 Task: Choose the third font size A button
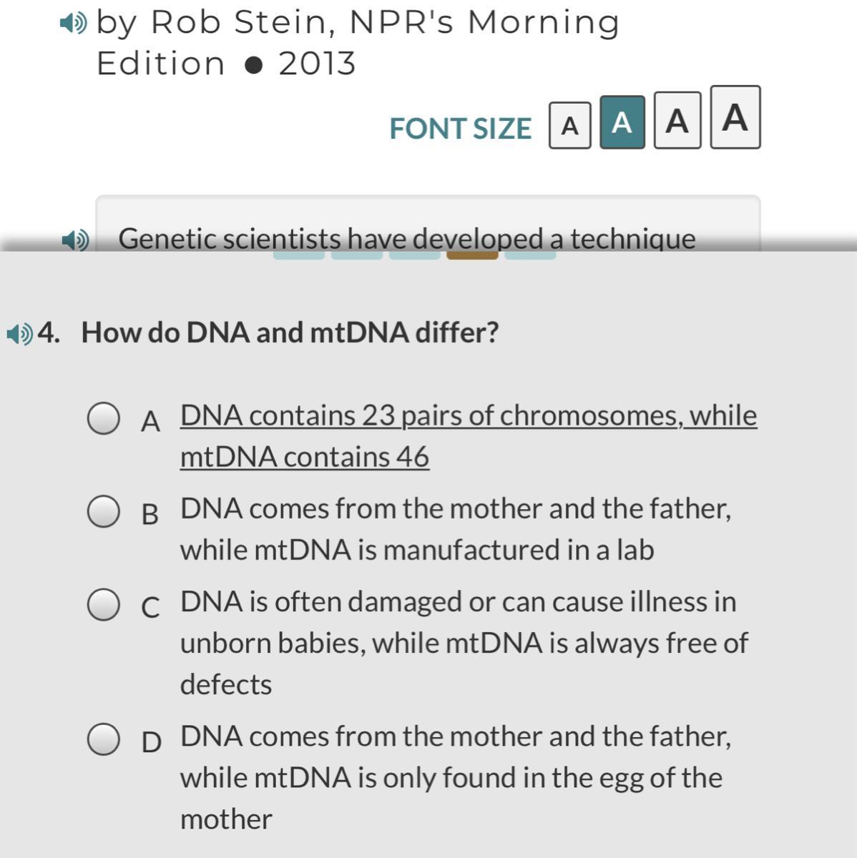pos(677,120)
